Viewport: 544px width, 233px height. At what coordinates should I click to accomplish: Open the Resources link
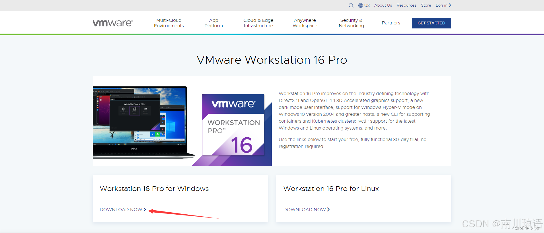tap(406, 5)
